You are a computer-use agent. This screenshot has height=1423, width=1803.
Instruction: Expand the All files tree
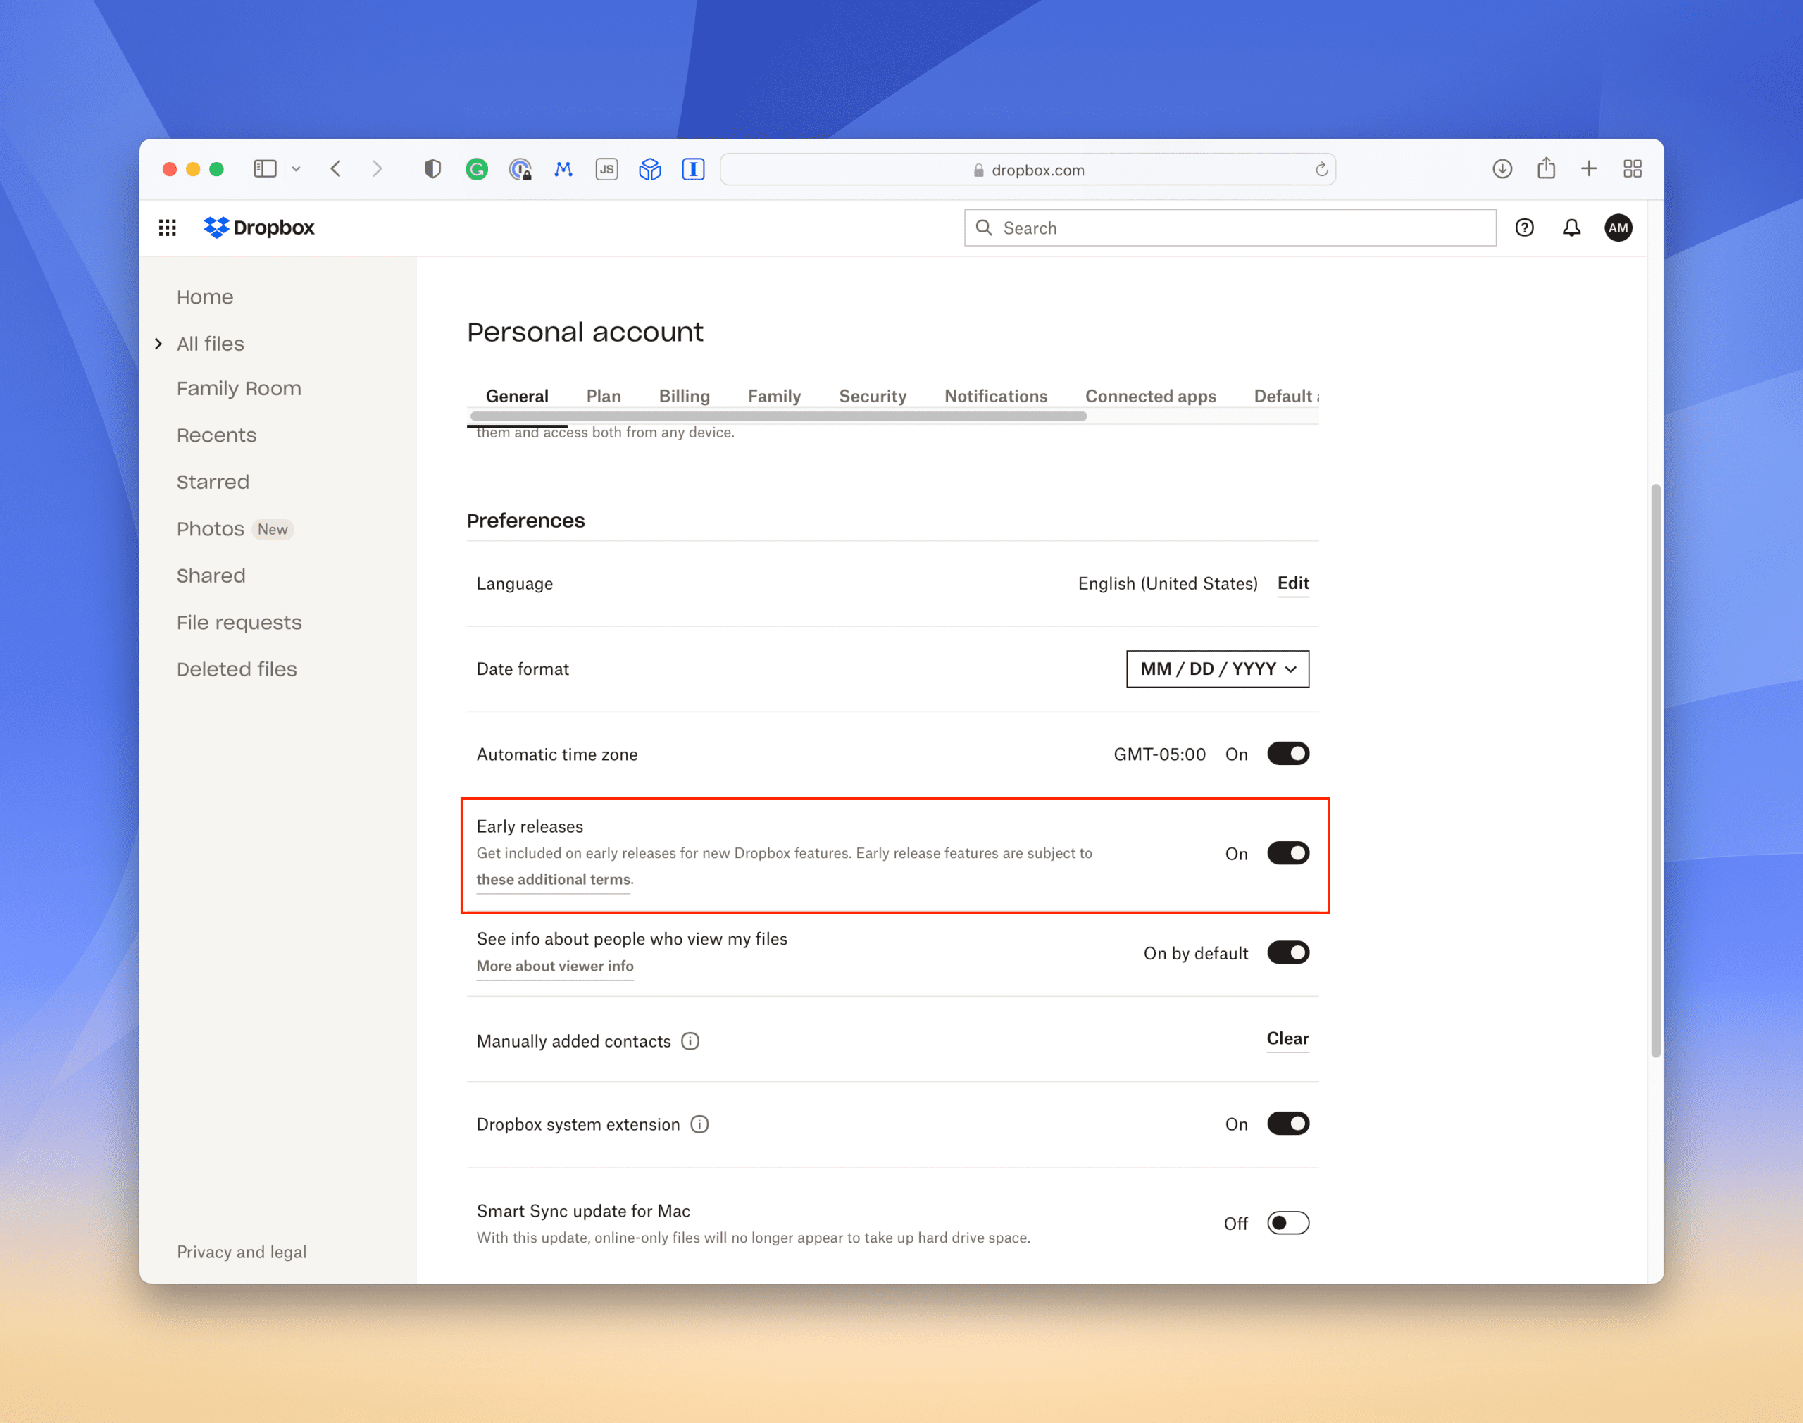coord(158,344)
